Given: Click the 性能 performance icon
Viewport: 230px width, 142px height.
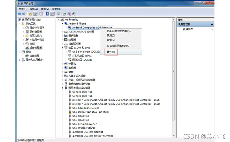Looking at the screenshot, I should [27, 44].
